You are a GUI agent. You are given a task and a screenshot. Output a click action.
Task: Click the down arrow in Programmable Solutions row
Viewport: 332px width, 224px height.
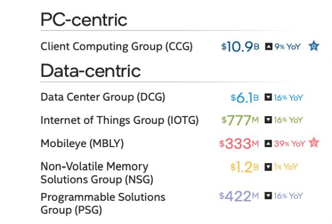click(x=269, y=196)
